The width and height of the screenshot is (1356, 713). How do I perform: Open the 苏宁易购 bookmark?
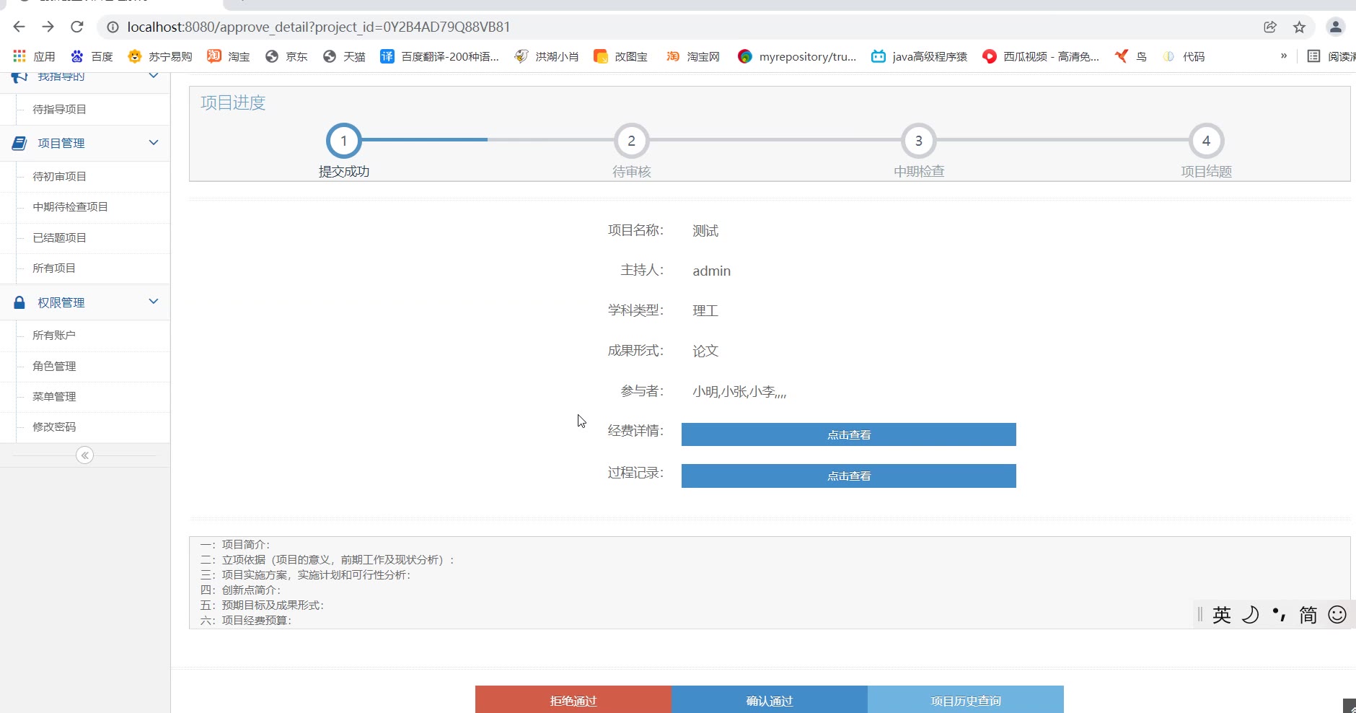click(159, 56)
